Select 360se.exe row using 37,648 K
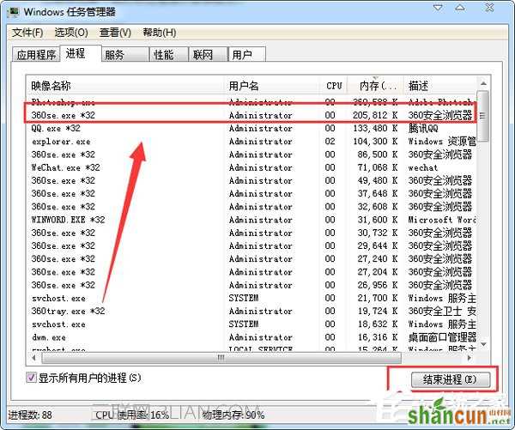The image size is (515, 430). pos(251,194)
